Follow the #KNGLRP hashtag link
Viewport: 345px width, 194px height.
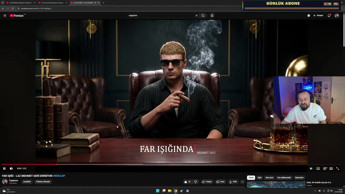point(59,176)
